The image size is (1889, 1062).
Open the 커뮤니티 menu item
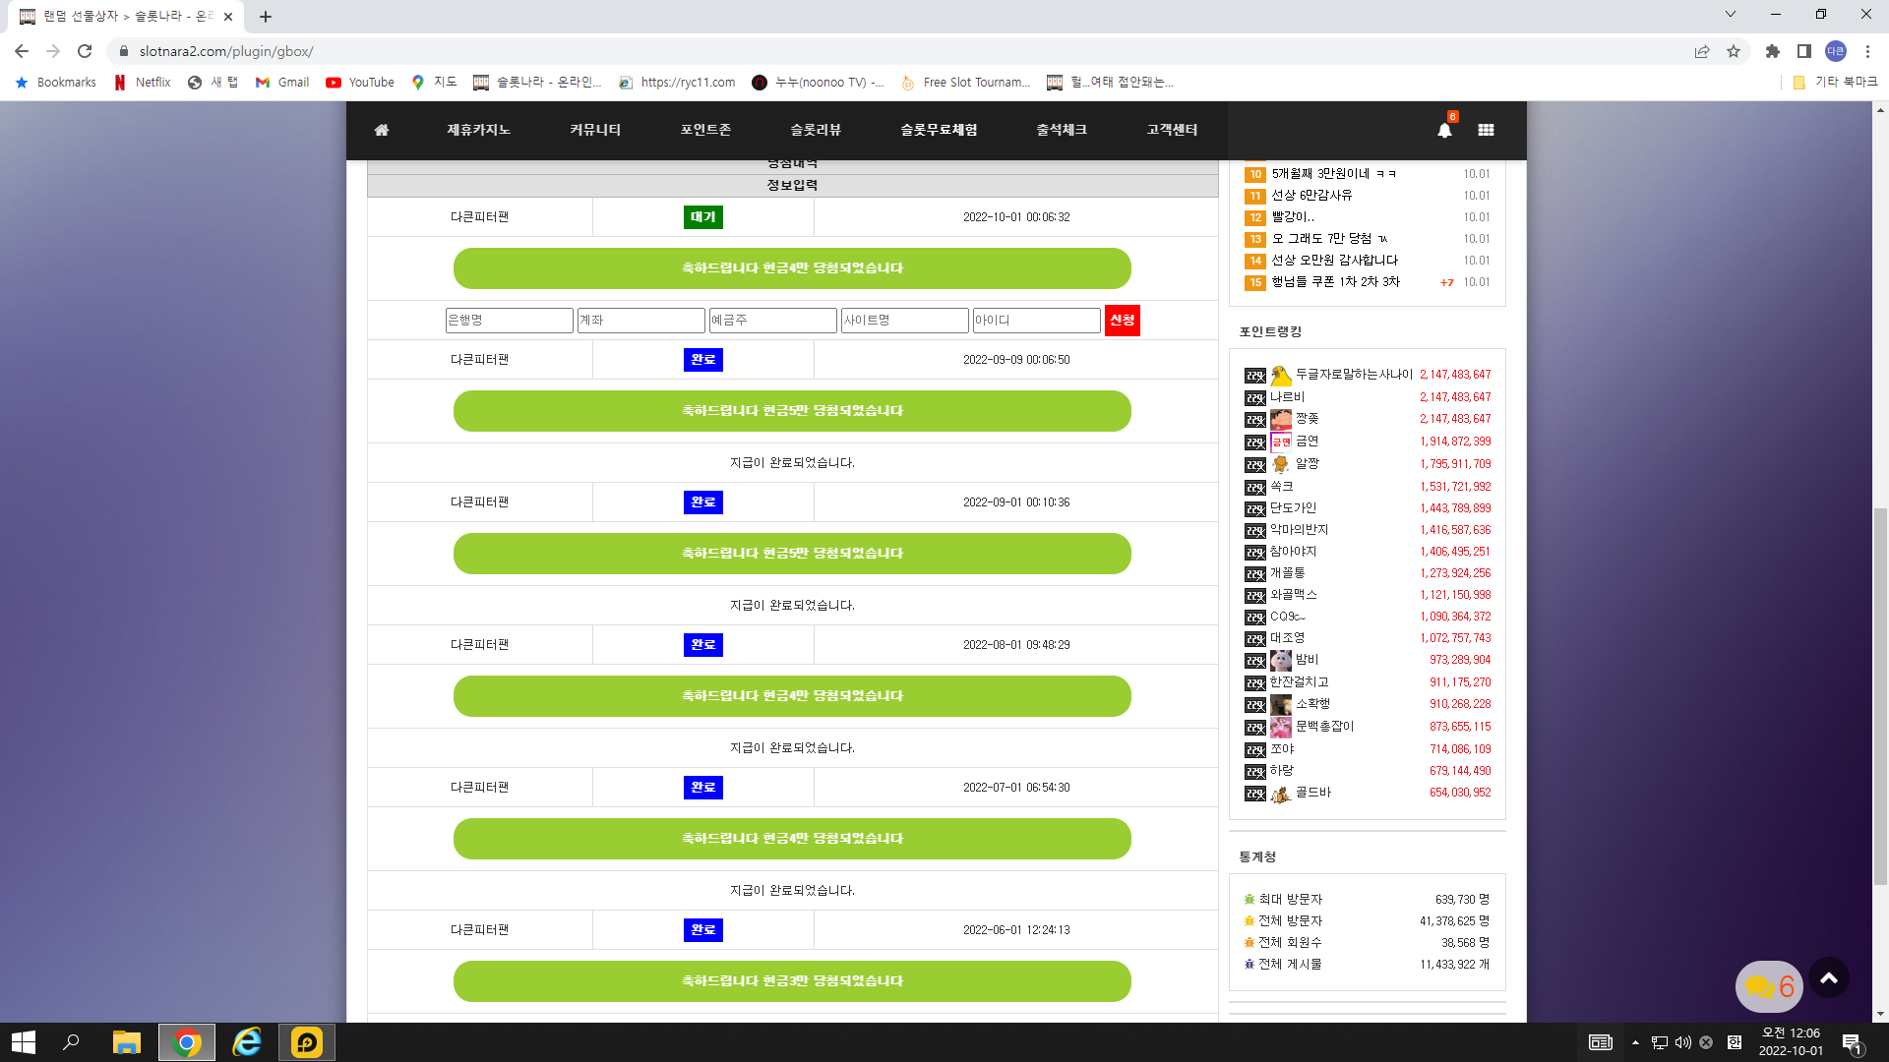pos(595,130)
